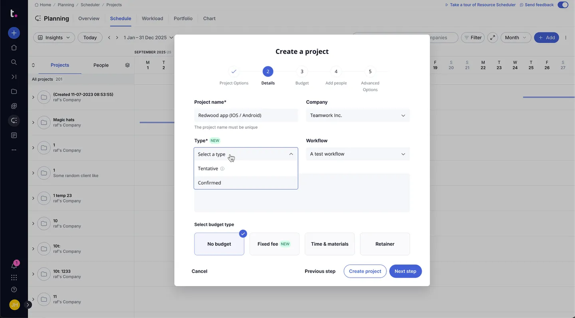
Task: Switch to the Workload tab
Action: (152, 19)
